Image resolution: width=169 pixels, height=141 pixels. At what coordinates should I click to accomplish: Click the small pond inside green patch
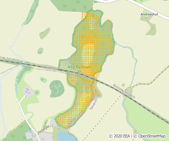tap(40, 51)
